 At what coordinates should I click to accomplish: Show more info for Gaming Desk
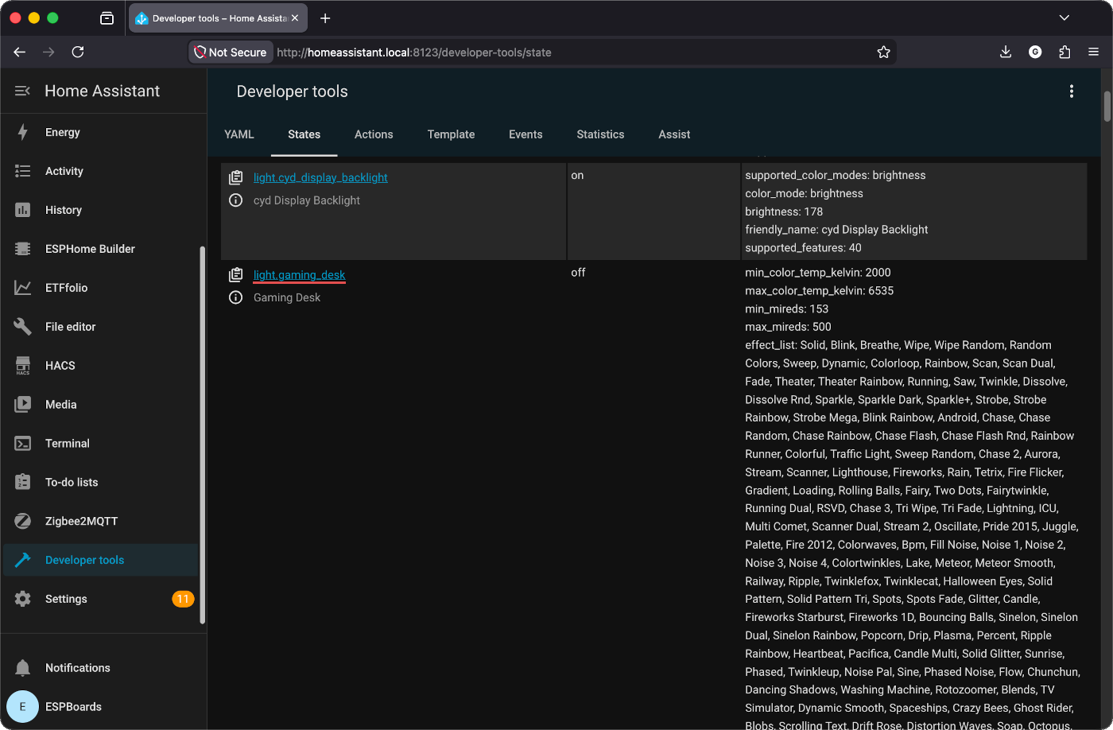(x=235, y=297)
